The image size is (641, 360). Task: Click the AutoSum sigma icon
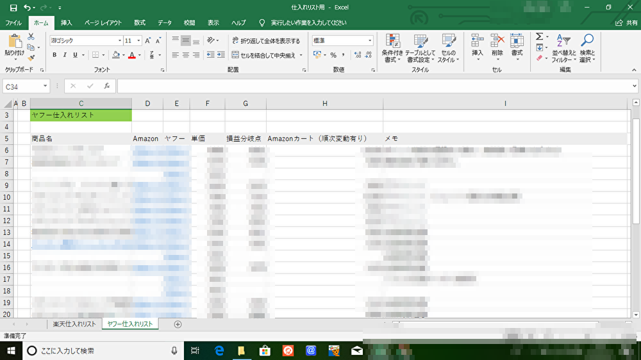pyautogui.click(x=539, y=37)
